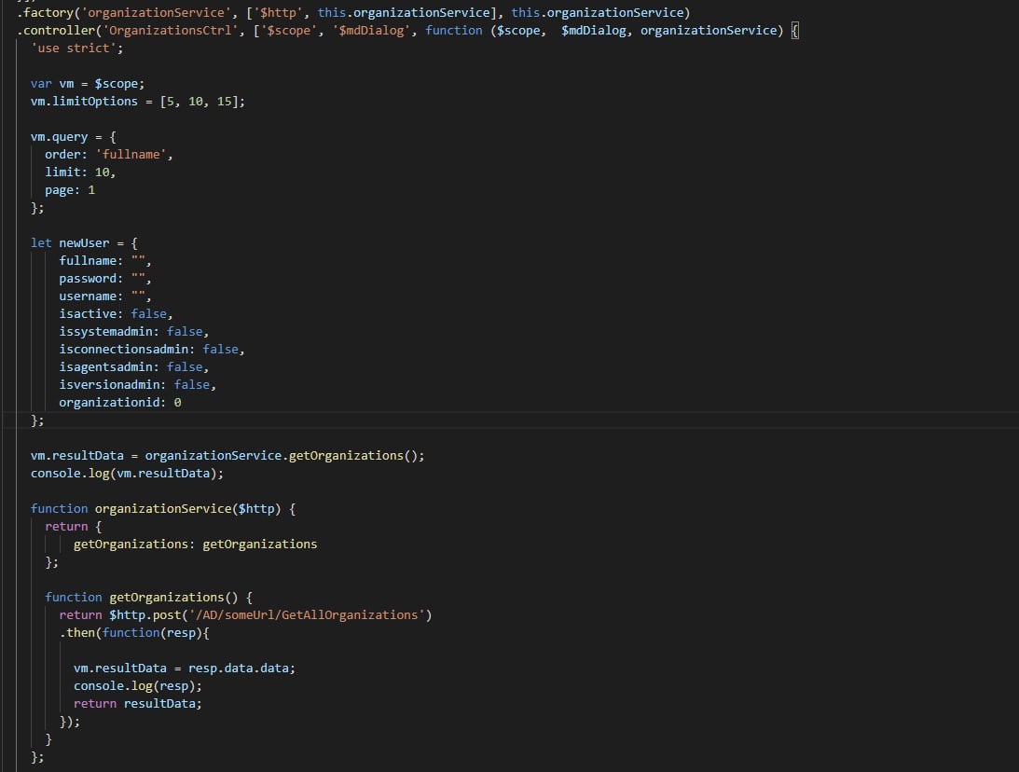Viewport: 1019px width, 772px height.
Task: Click the highlighted opening brace after organizationService)
Action: pos(795,31)
